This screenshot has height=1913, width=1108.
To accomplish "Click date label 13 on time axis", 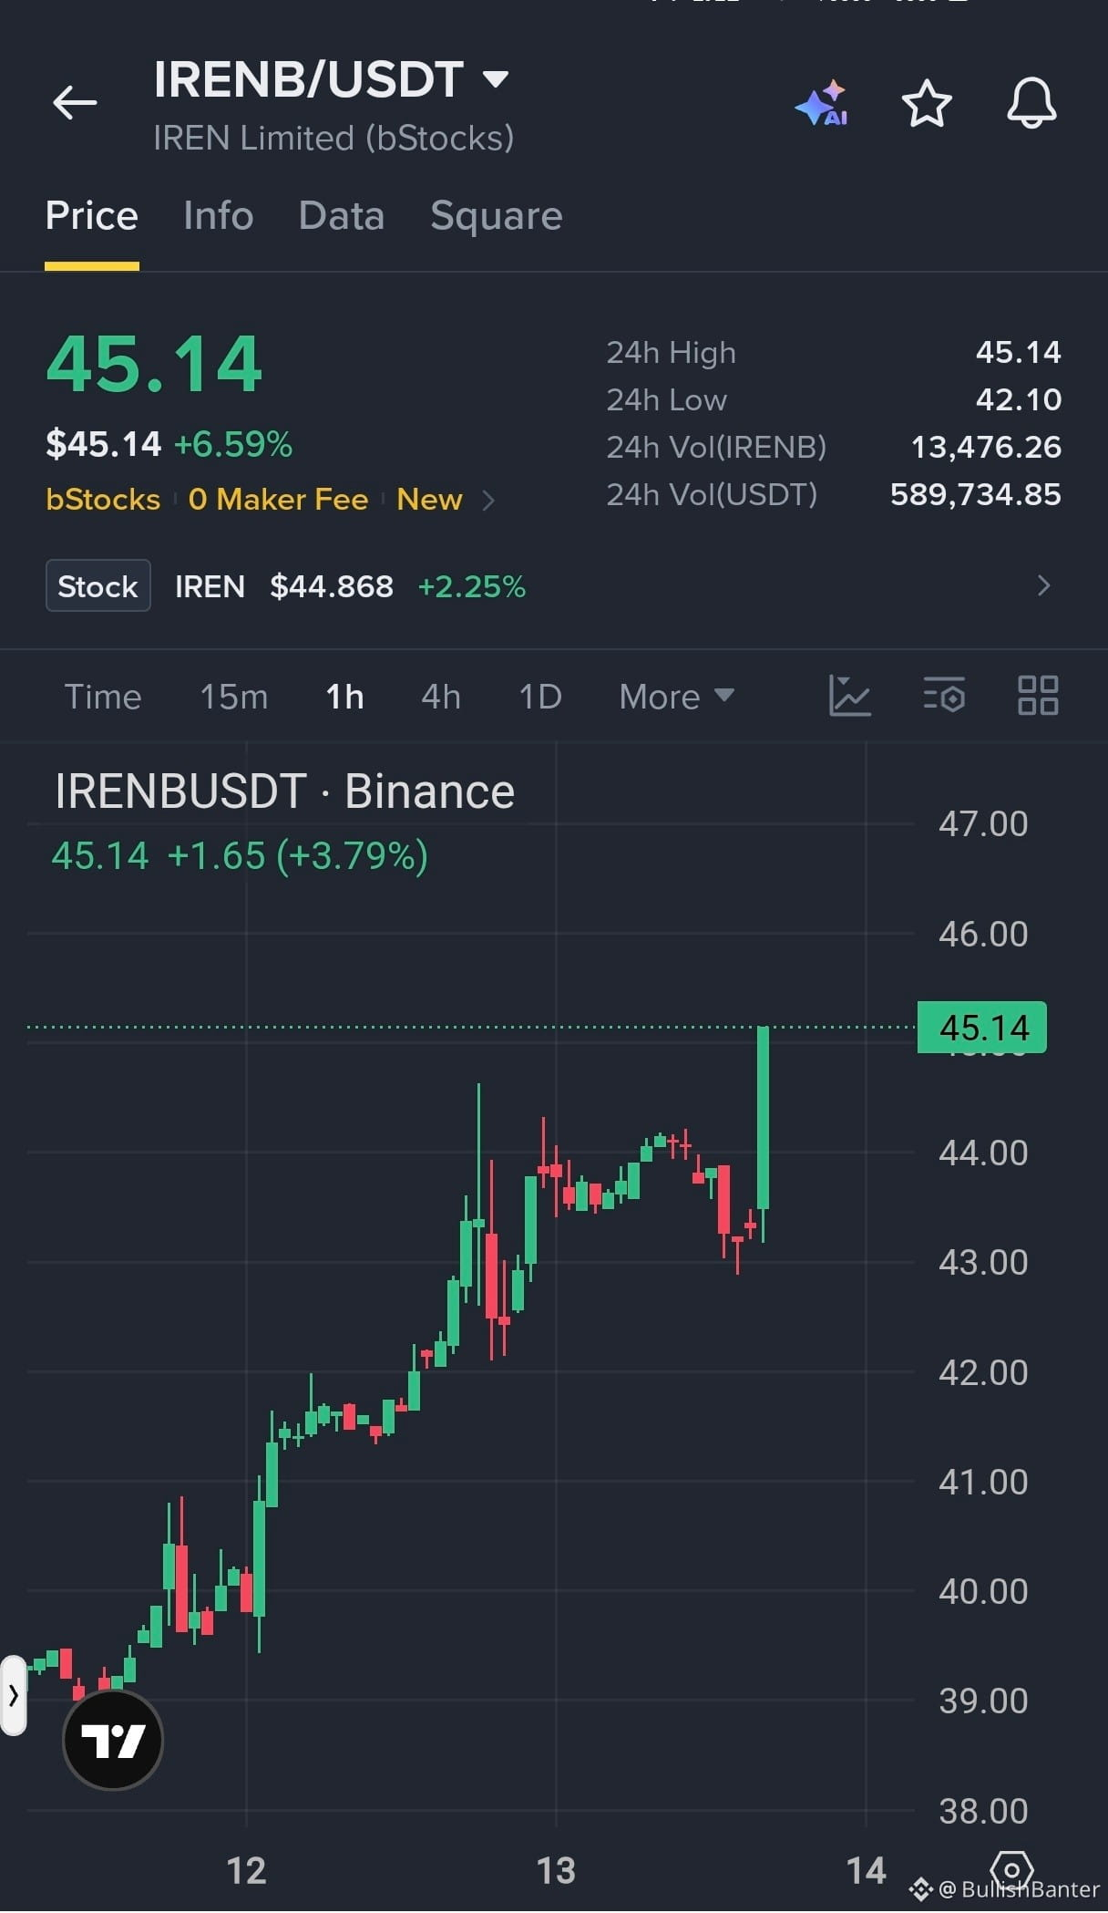I will coord(556,1871).
